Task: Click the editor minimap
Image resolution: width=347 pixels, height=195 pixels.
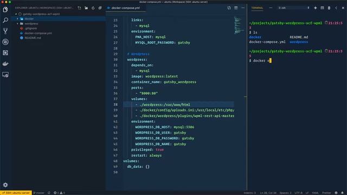Action: (239, 25)
